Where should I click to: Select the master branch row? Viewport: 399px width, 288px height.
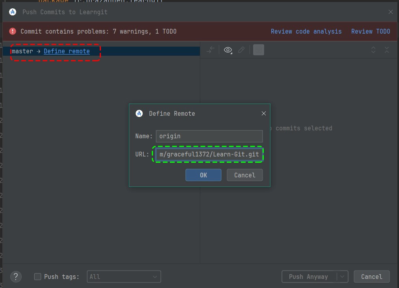pyautogui.click(x=101, y=51)
